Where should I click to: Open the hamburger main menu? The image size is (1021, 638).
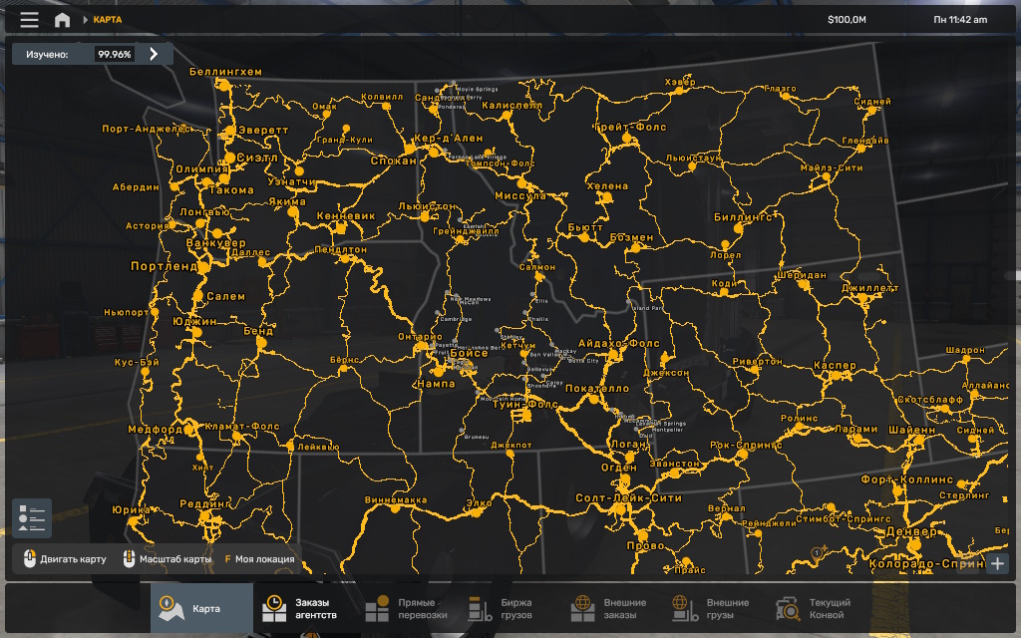tap(29, 20)
